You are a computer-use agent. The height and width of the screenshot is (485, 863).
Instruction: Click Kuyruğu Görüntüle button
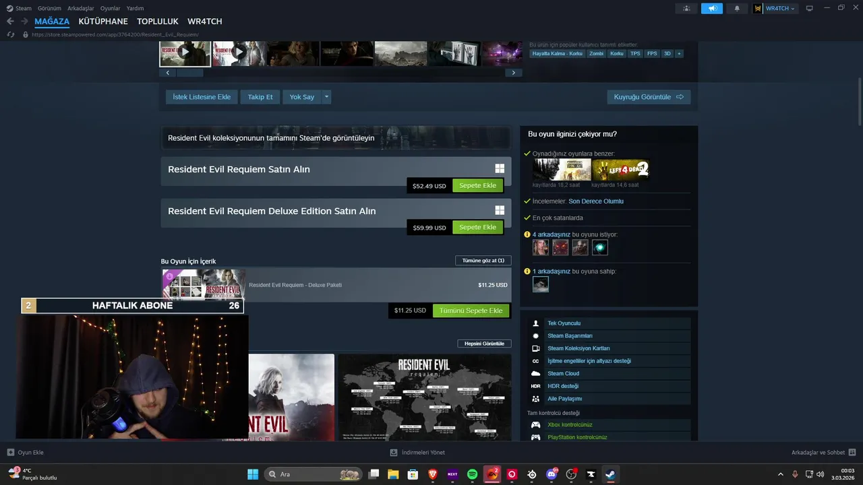[649, 97]
